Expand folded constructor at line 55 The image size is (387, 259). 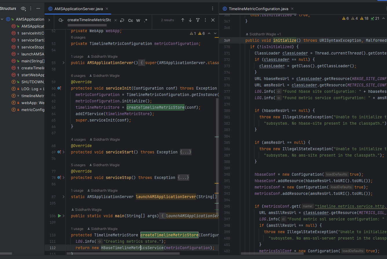[x=63, y=63]
